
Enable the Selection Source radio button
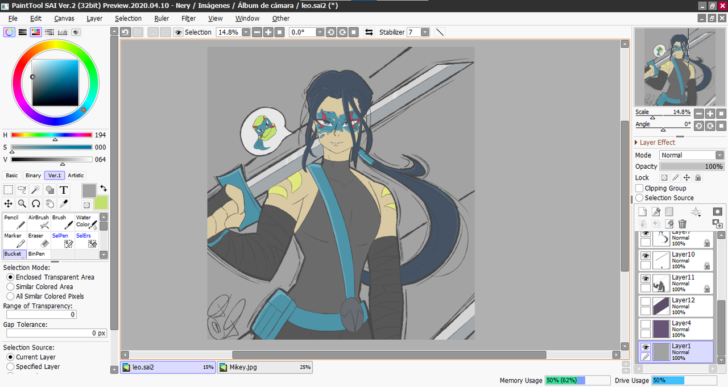click(639, 198)
